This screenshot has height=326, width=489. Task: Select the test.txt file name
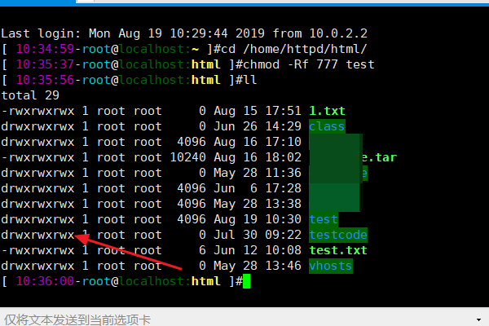[337, 250]
